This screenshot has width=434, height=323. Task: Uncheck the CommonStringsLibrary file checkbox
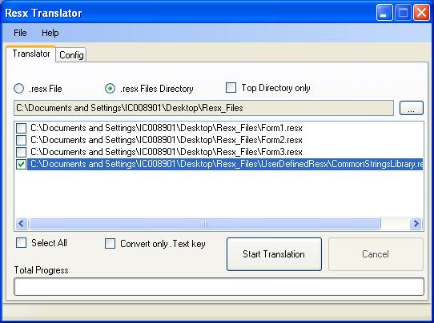(22, 164)
